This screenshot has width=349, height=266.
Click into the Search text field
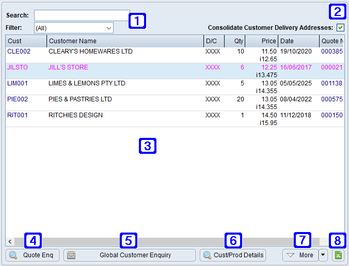[82, 15]
